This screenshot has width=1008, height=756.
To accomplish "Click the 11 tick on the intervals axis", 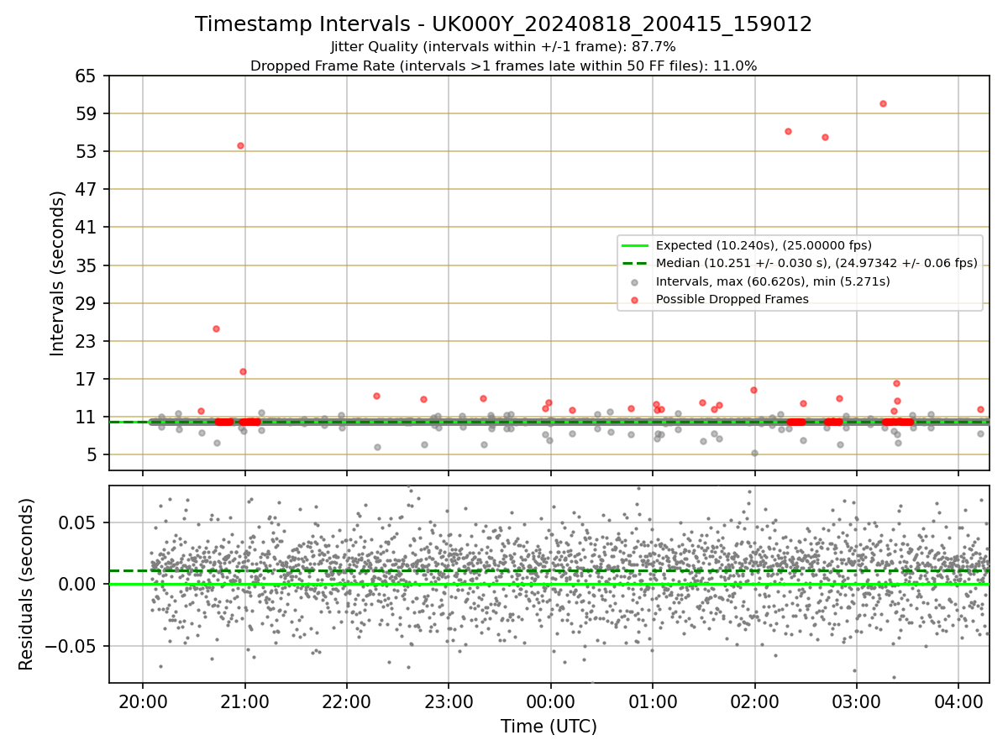I will point(85,417).
